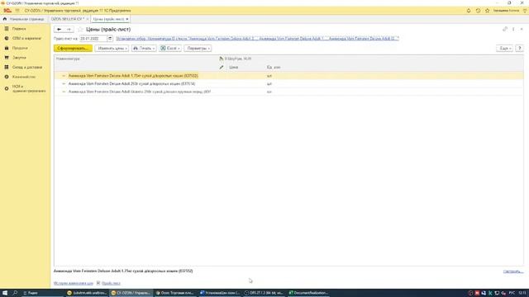Open favorites star in top bar

click(x=487, y=11)
